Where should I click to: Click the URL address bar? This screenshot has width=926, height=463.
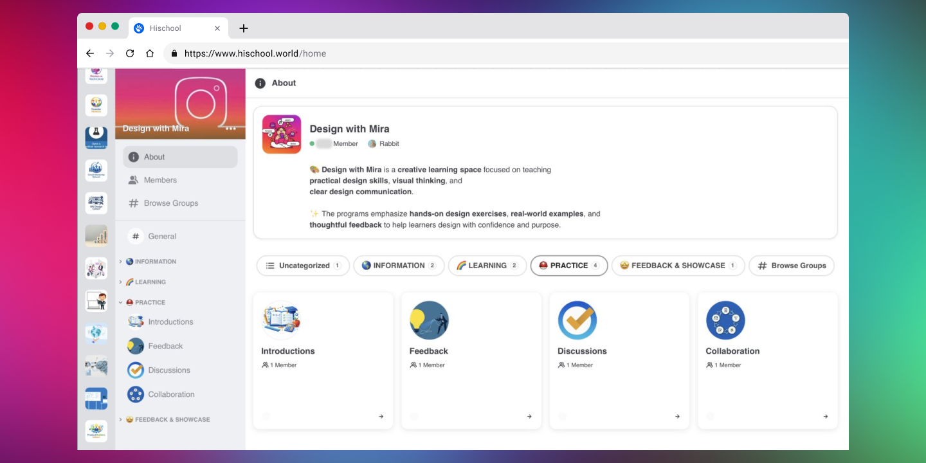[508, 53]
